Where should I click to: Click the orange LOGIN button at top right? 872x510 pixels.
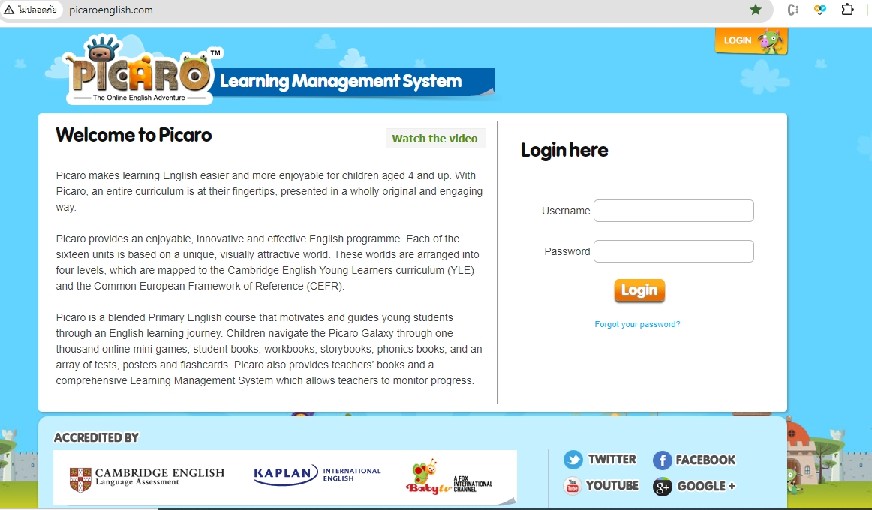[x=751, y=40]
